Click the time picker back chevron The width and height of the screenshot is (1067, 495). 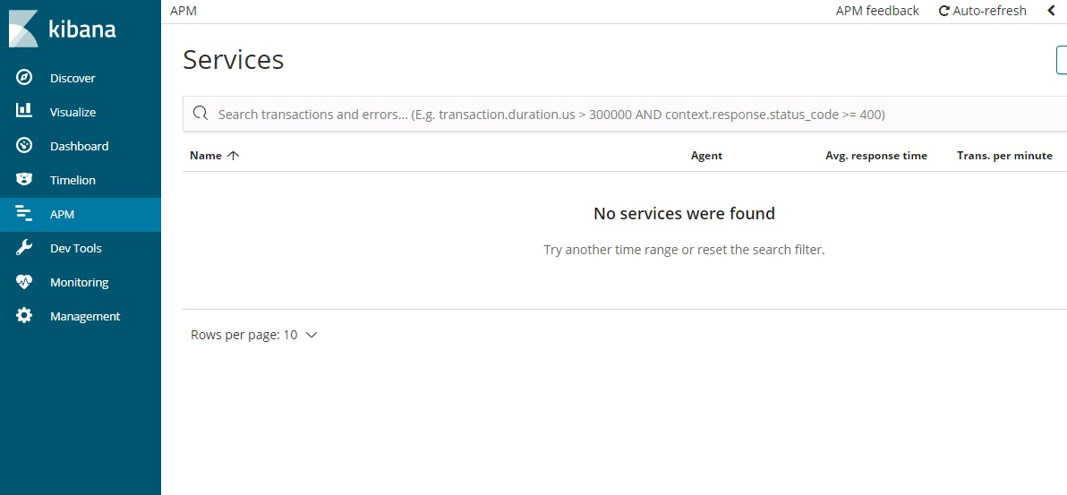tap(1052, 11)
